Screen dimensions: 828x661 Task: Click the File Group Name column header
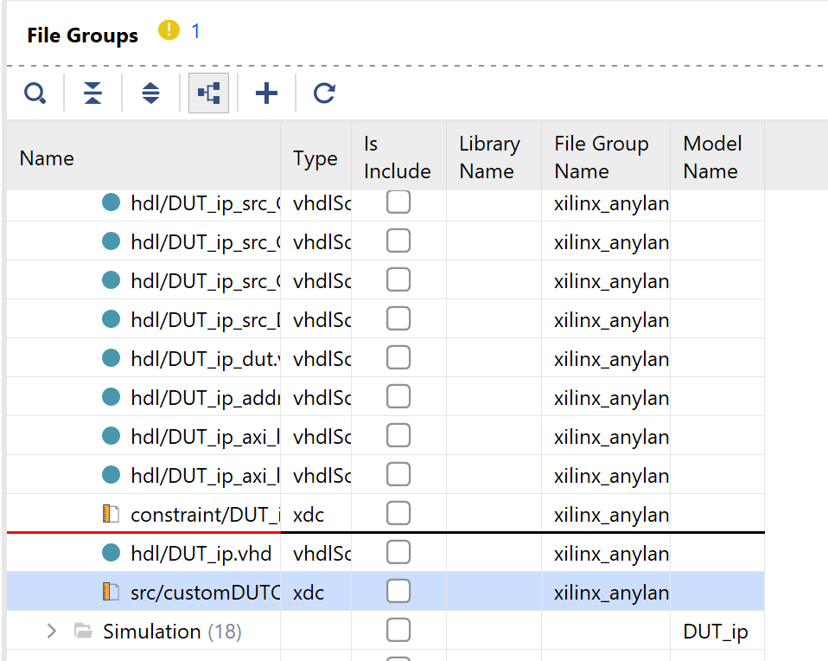tap(602, 157)
